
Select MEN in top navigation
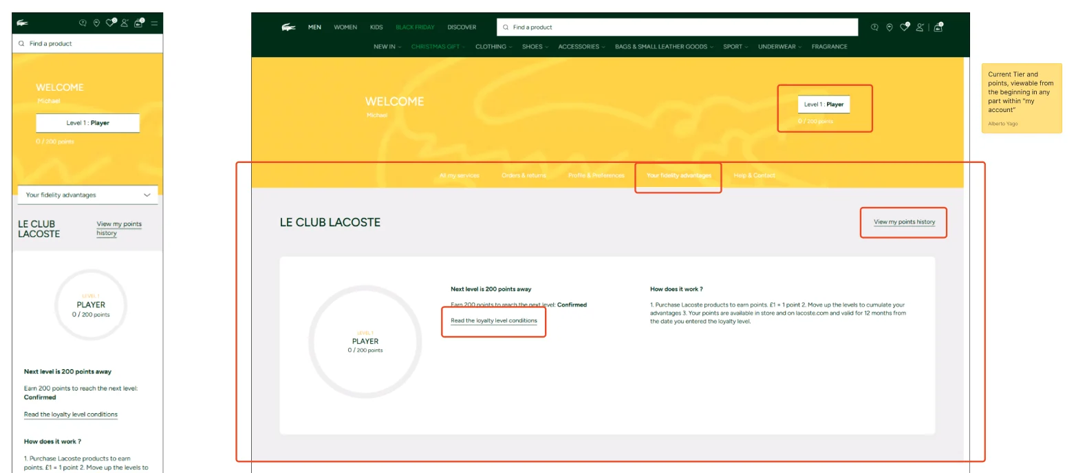click(314, 27)
